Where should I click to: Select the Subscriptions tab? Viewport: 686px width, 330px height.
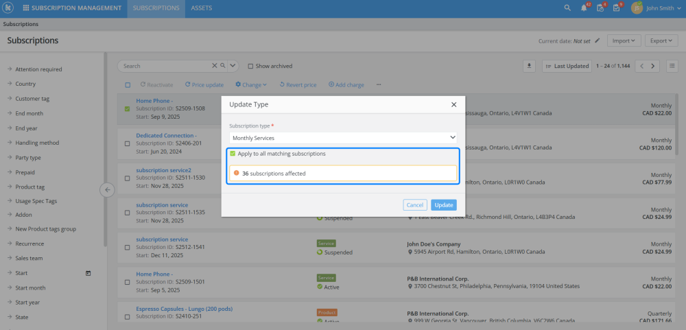click(x=156, y=8)
